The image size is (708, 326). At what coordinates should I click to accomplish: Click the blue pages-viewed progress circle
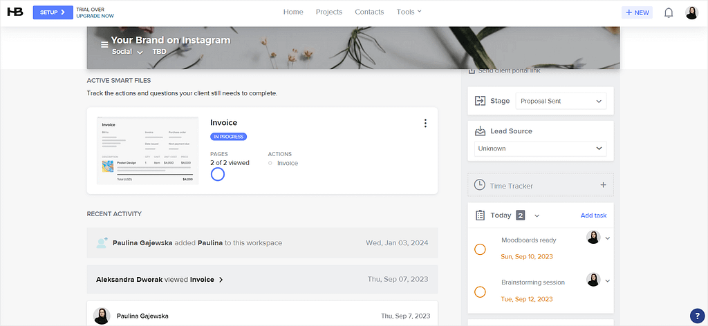point(218,174)
